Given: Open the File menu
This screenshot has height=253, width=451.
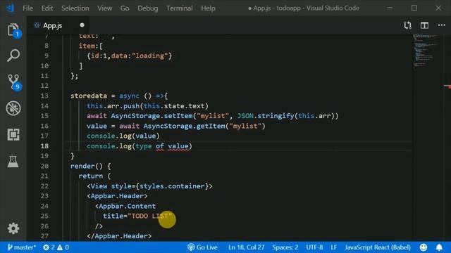Looking at the screenshot, I should (28, 8).
